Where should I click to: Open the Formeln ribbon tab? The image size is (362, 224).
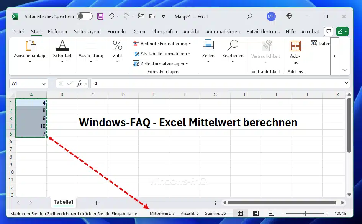tap(116, 32)
